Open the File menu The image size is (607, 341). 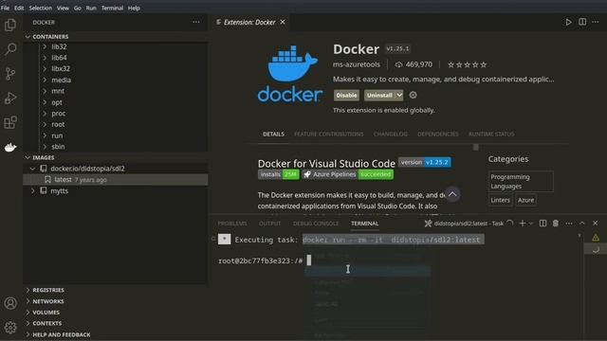(6, 8)
